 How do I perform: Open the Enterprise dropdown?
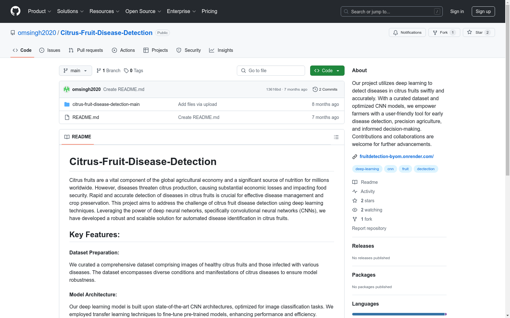pos(181,11)
